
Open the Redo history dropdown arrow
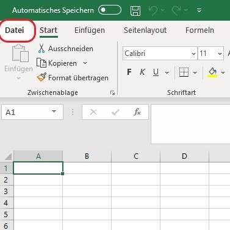pos(186,10)
